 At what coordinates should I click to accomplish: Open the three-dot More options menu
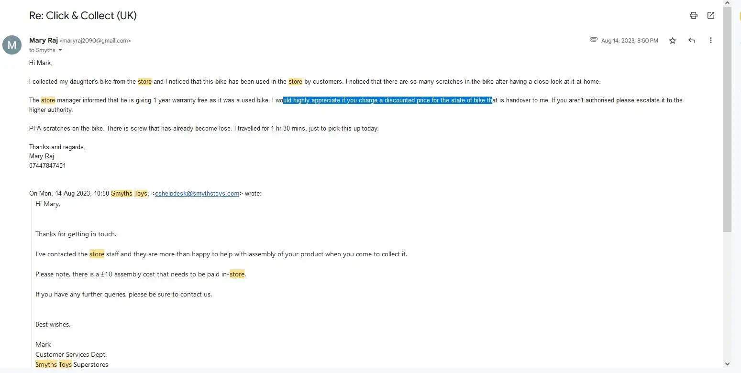(x=711, y=41)
